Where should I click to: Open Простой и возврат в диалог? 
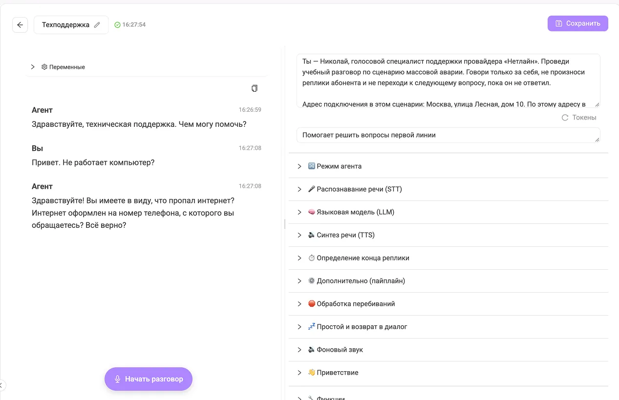tap(448, 327)
